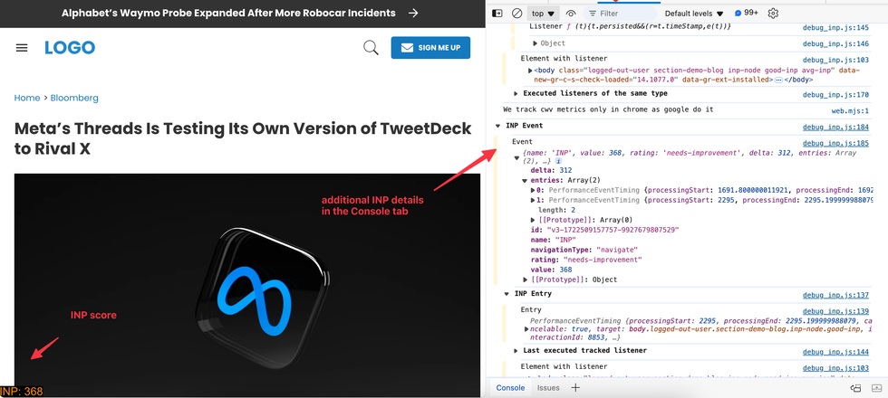Open source link debug_inp.js:184

click(x=835, y=128)
